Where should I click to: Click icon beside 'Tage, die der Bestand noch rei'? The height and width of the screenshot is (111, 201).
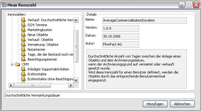point(24,54)
